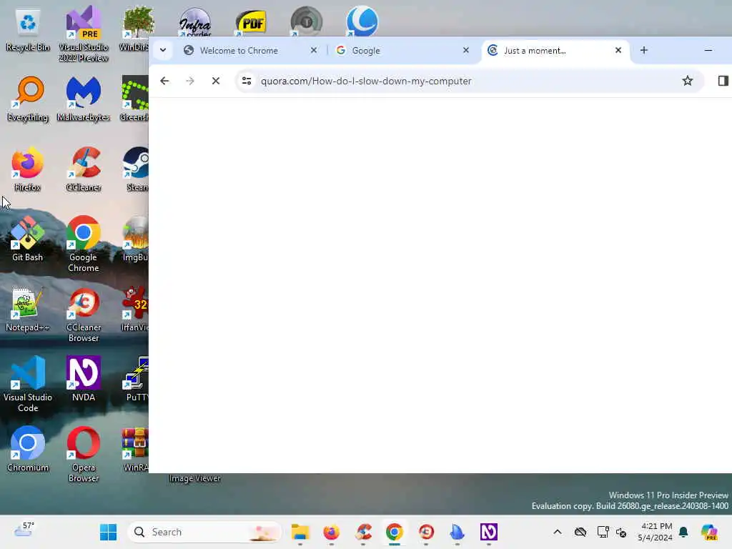
Task: Select the Malwarebytes desktop shortcut
Action: (84, 99)
